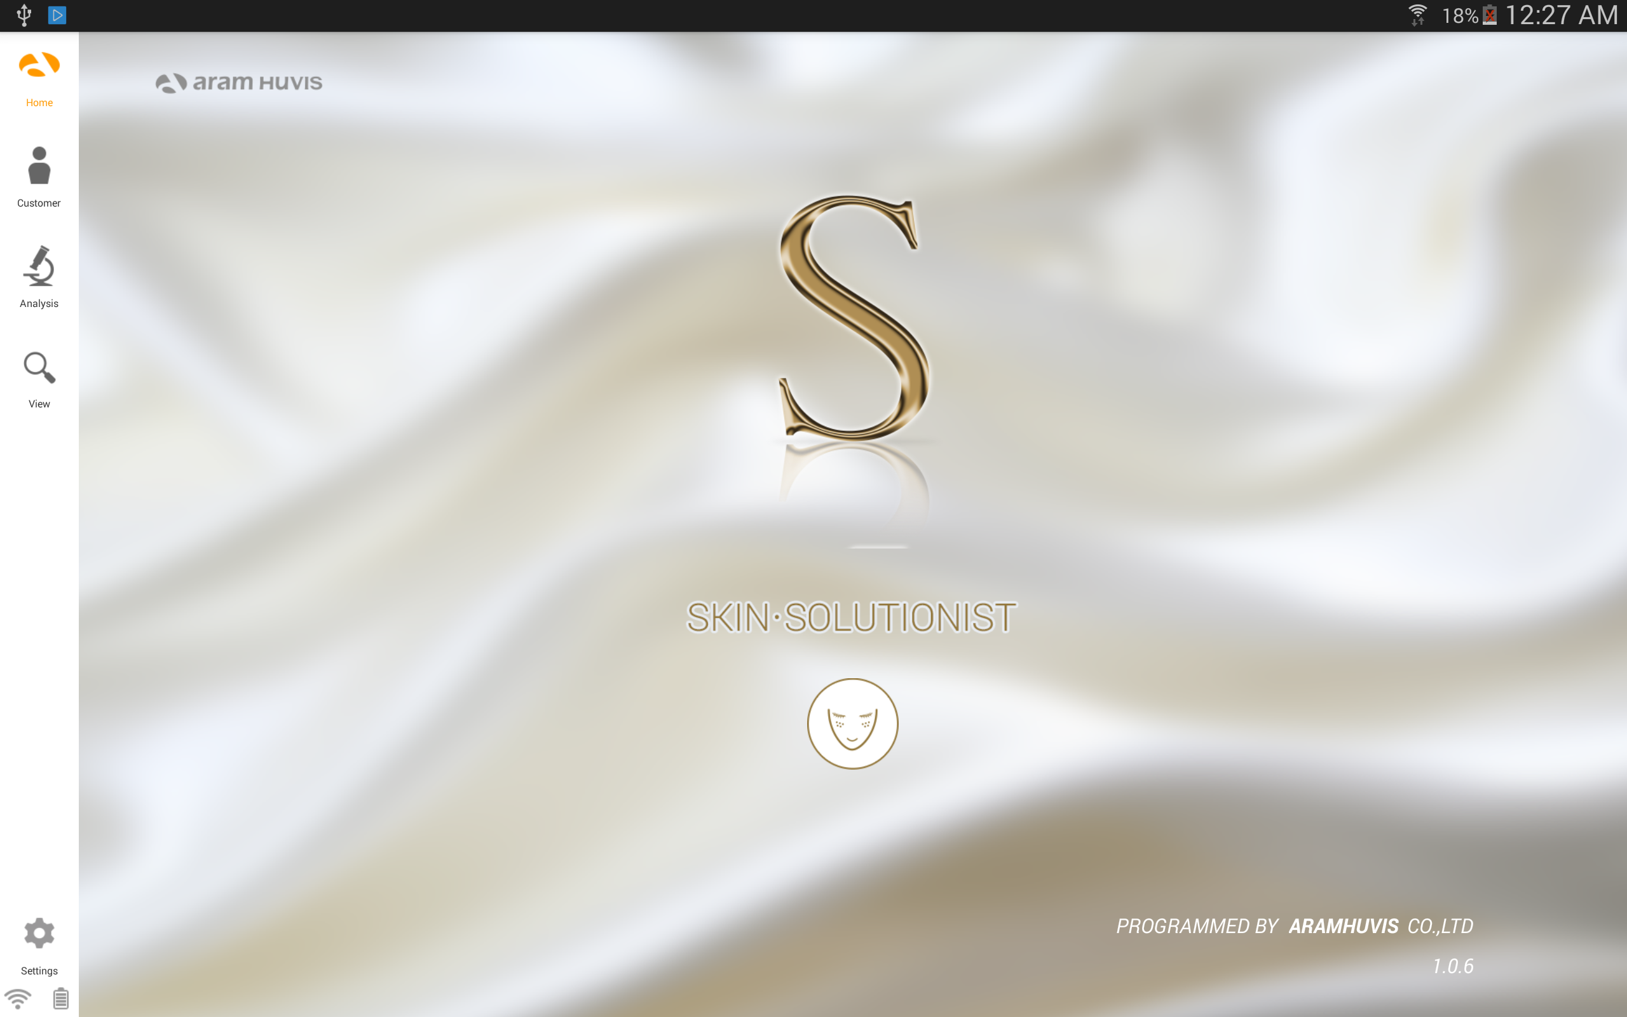Open Settings gear in sidebar
This screenshot has width=1627, height=1017.
[x=39, y=946]
